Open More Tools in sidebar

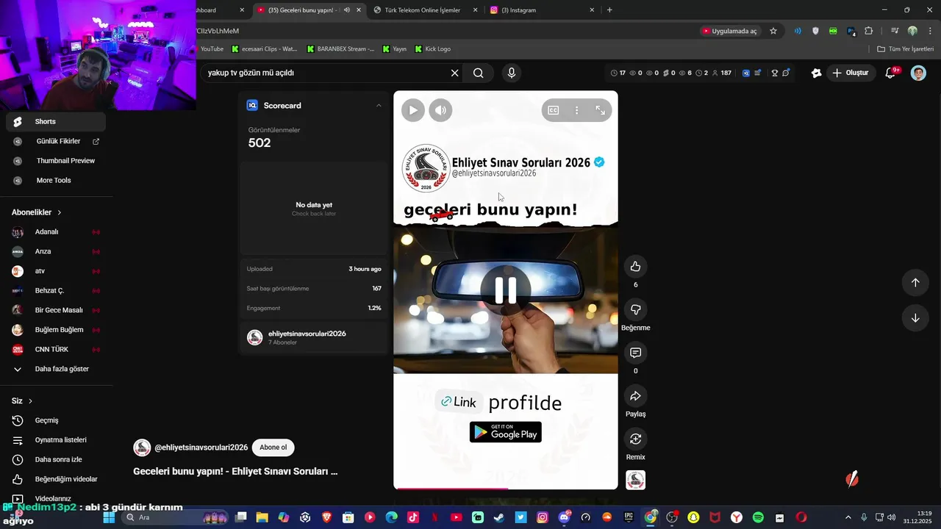pos(53,180)
